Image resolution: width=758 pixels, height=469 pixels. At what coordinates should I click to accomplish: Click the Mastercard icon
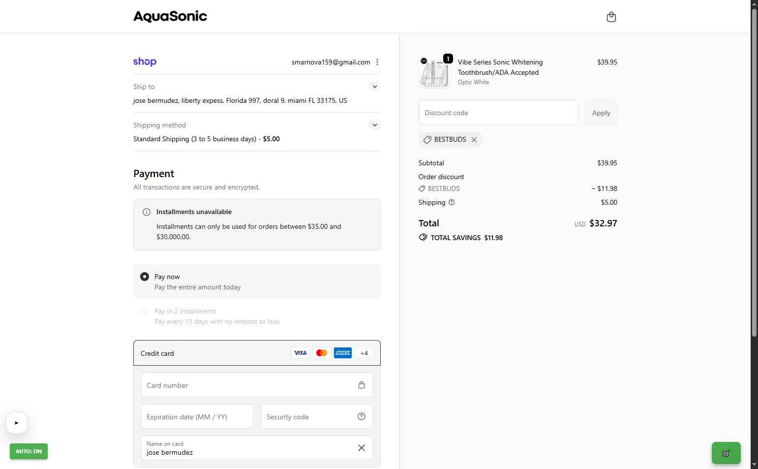[x=322, y=353]
